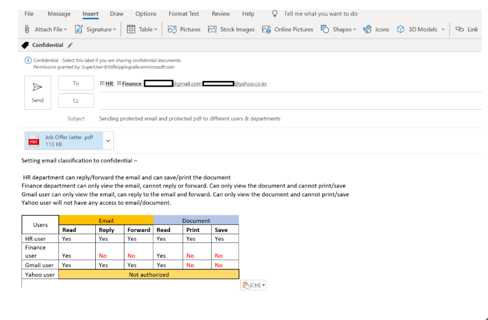Open the Review tab
Viewport: 488px width, 320px height.
[221, 14]
